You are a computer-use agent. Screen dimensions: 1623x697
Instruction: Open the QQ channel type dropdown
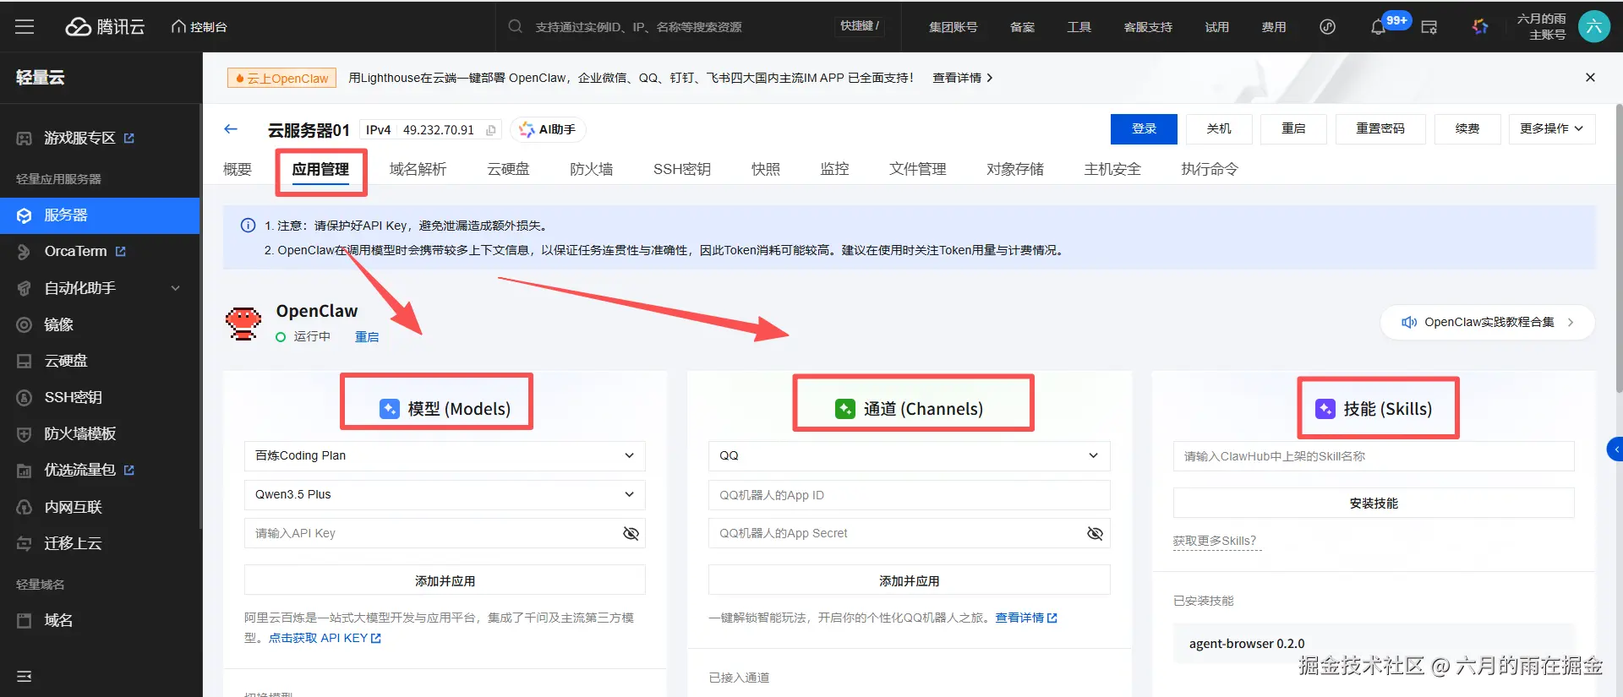click(x=909, y=455)
